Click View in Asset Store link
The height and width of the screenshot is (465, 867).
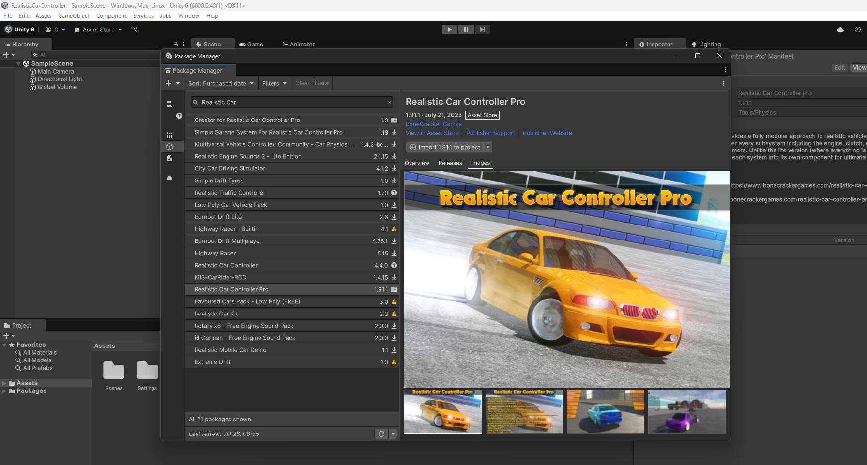(432, 133)
